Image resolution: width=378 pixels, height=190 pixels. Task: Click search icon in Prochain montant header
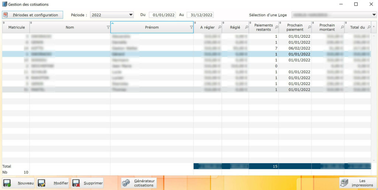point(342,27)
